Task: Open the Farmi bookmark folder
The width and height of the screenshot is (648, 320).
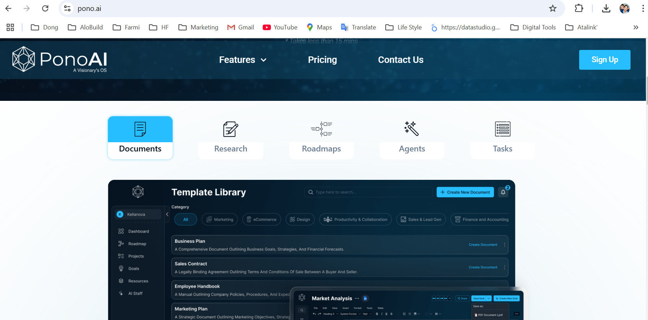Action: point(126,27)
